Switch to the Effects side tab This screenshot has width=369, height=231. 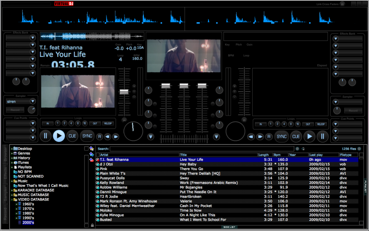[5, 175]
